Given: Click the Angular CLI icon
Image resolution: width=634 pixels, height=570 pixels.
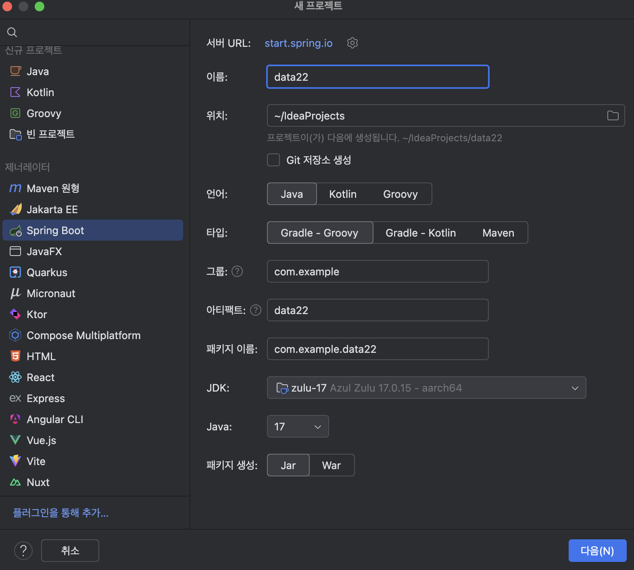Looking at the screenshot, I should coord(15,419).
